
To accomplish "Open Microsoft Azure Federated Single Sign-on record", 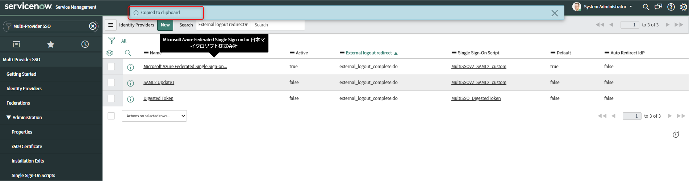I will 185,67.
